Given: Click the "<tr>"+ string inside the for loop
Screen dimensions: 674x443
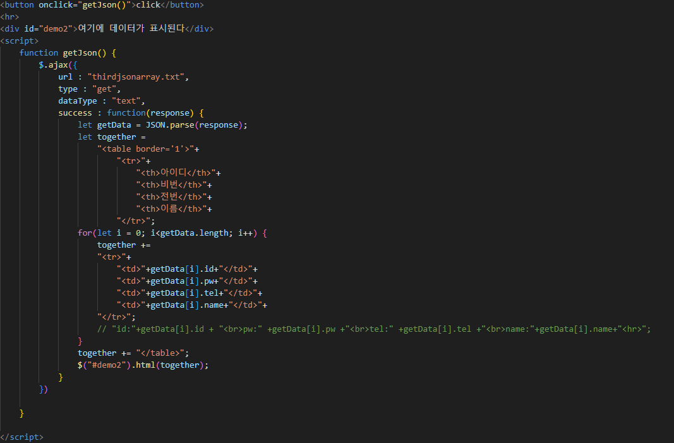Looking at the screenshot, I should click(x=114, y=257).
